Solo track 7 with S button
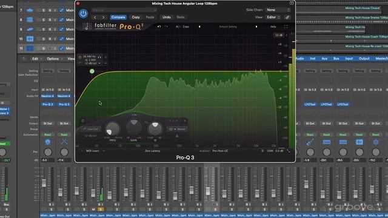This screenshot has width=388, height=218. pos(44,10)
